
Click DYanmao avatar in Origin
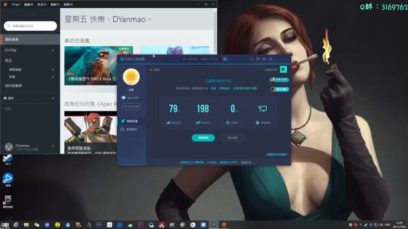pos(9,147)
